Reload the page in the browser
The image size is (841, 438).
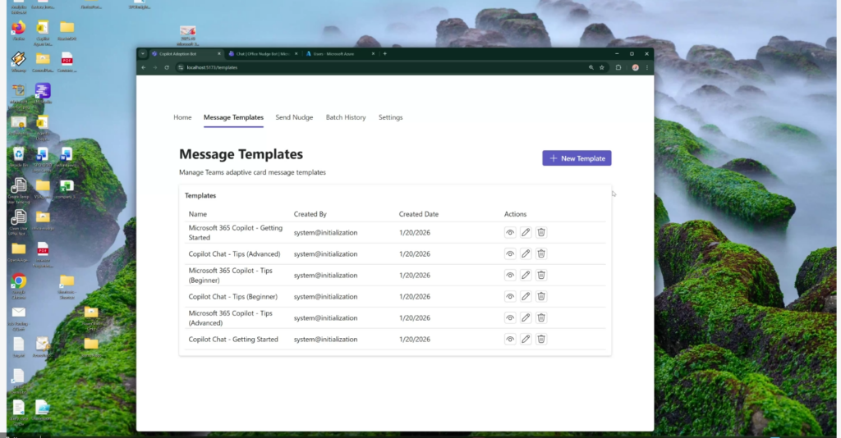(167, 67)
